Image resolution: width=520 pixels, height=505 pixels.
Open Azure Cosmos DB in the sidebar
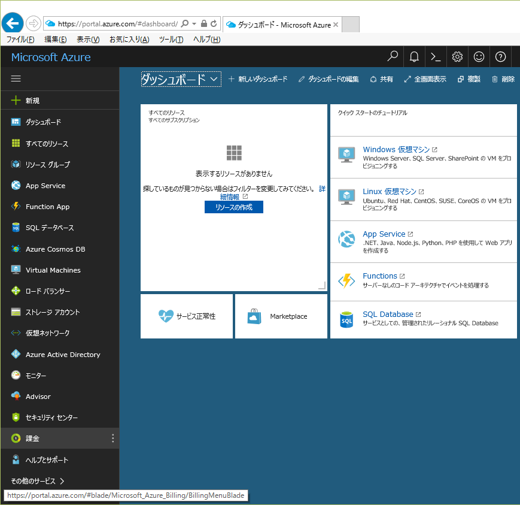coord(60,249)
